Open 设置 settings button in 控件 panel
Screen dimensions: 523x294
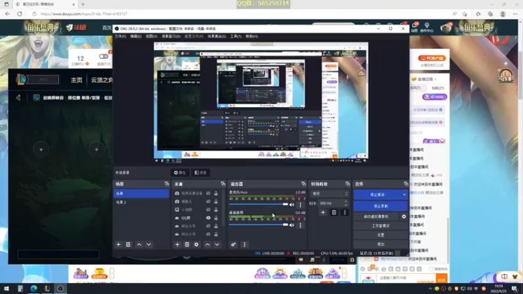coord(380,235)
